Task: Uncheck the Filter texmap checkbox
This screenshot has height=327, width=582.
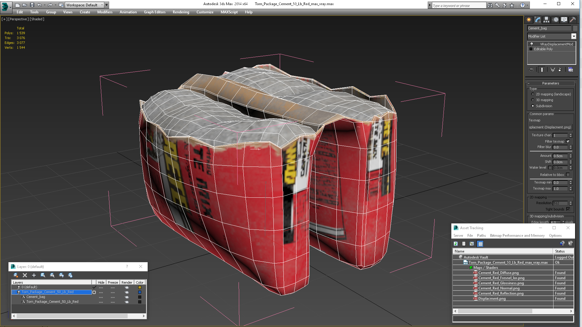Action: 568,141
